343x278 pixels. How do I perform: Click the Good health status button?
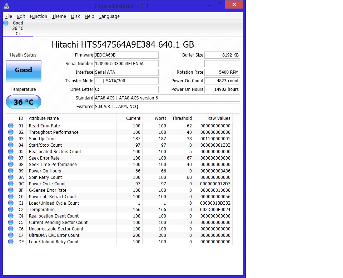24,71
